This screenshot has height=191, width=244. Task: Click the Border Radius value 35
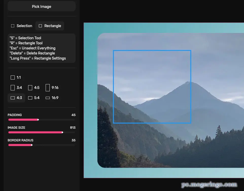pos(74,140)
